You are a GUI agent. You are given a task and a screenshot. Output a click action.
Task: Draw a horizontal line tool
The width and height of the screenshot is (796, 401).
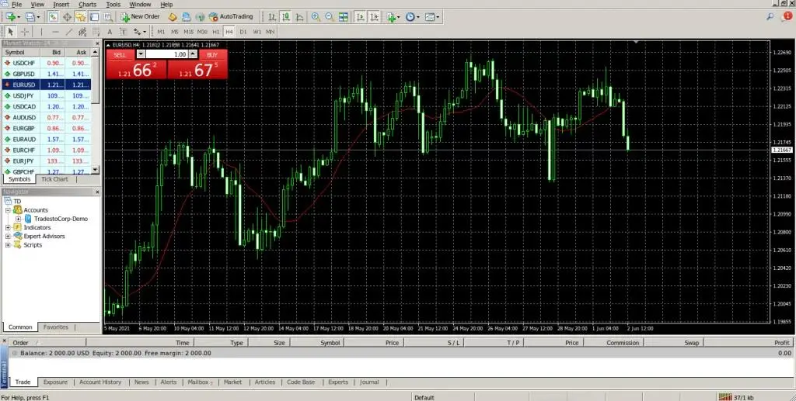(x=55, y=31)
